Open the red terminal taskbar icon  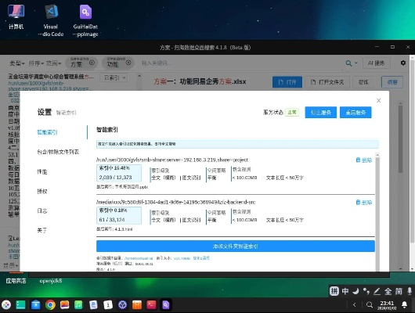(x=151, y=305)
